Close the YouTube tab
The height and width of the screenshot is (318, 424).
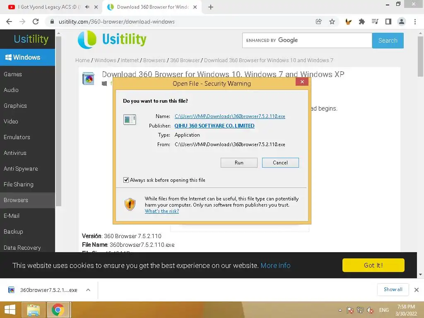click(x=96, y=7)
